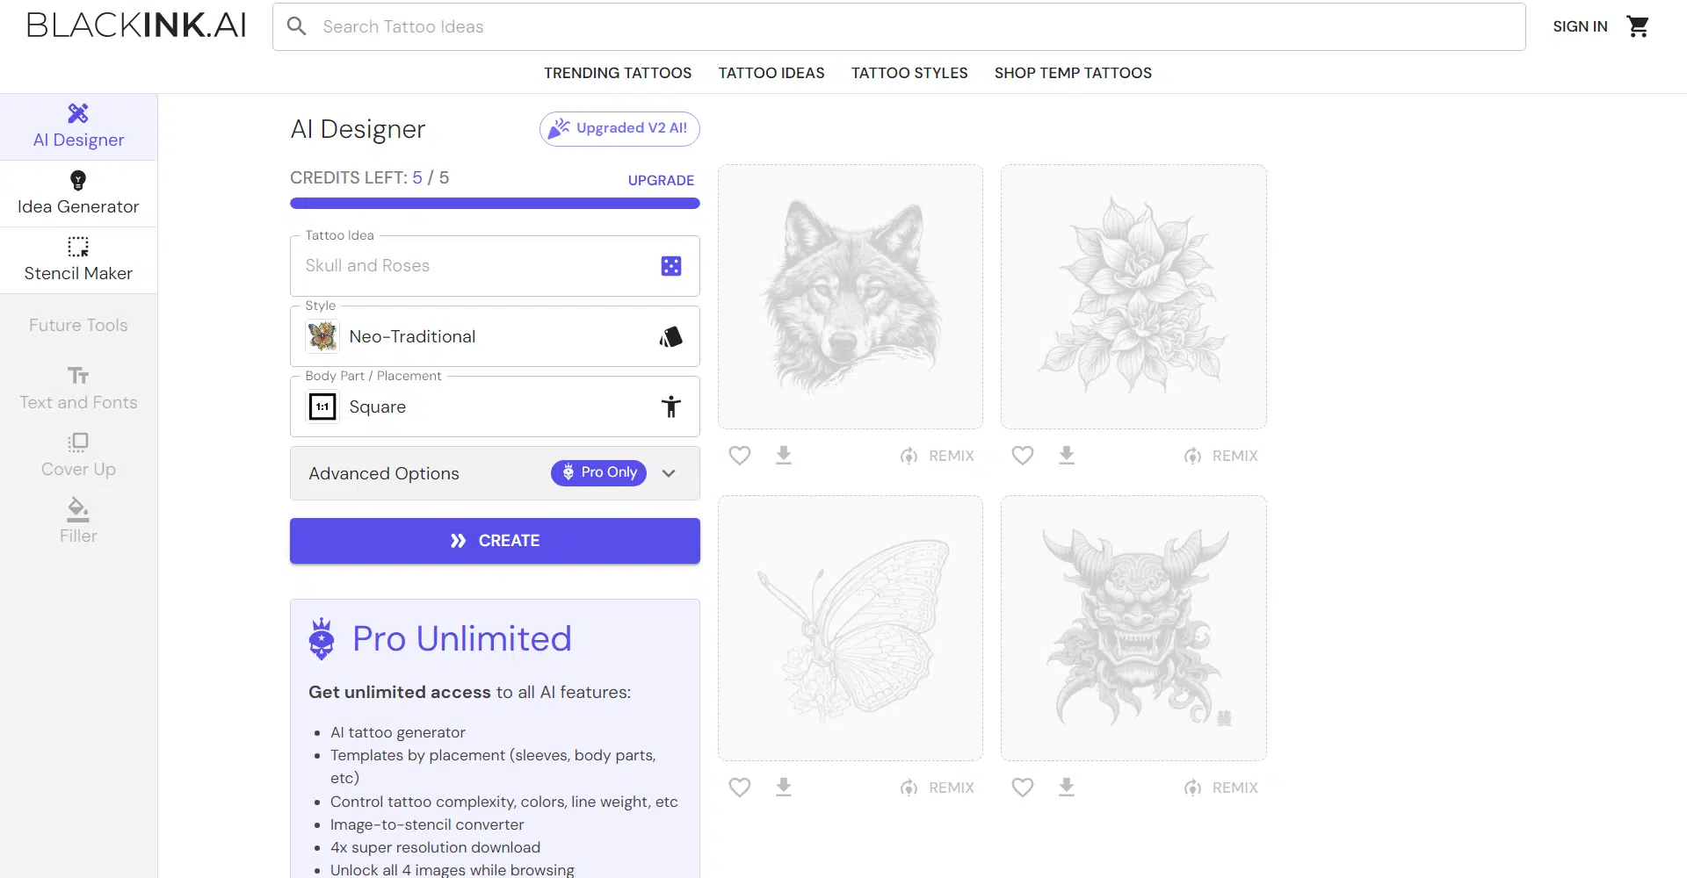The height and width of the screenshot is (878, 1687).
Task: Click the random dice icon in Tattoo Idea
Action: click(670, 266)
